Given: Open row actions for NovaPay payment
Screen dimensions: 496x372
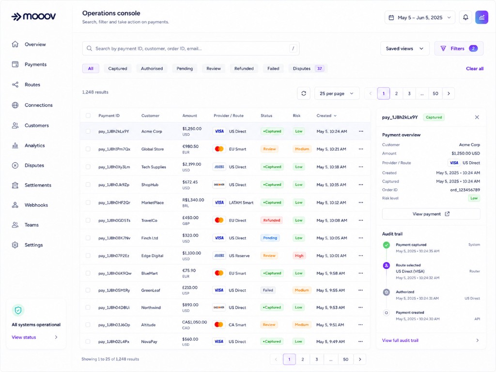Looking at the screenshot, I should pos(360,341).
